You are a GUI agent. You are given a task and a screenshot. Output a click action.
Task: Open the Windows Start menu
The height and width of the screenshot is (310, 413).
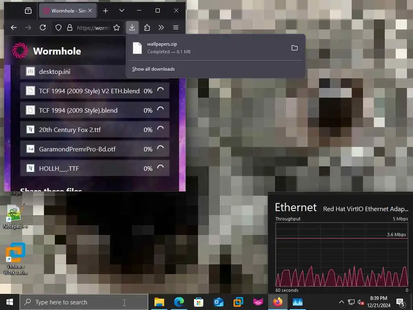pos(10,302)
